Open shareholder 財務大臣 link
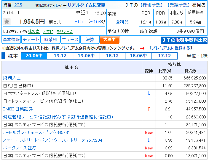The height and width of the screenshot is (161, 209). (x=12, y=78)
